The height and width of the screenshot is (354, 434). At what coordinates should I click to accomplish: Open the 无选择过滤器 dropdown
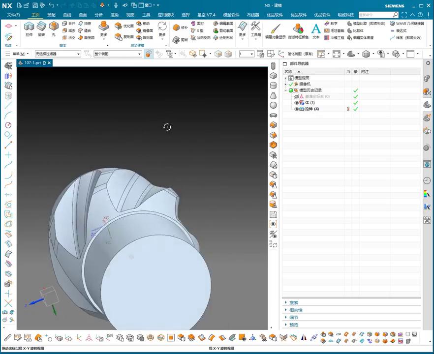(58, 54)
